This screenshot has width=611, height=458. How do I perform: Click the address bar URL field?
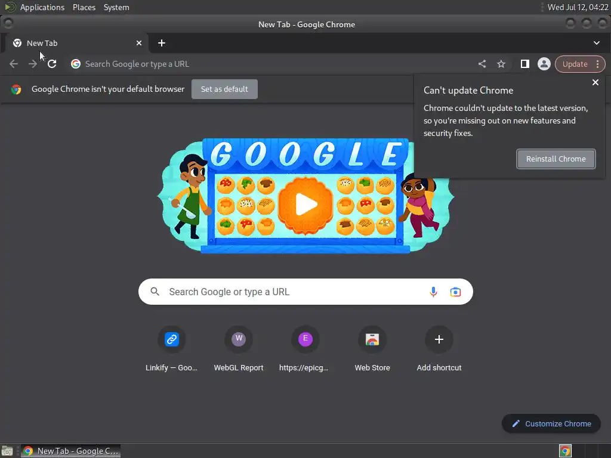273,64
